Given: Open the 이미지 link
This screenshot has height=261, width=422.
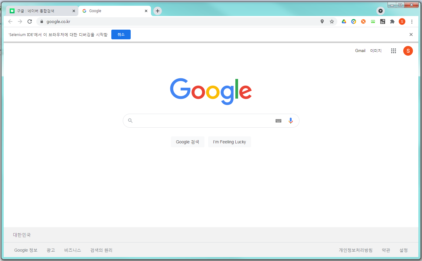Looking at the screenshot, I should [x=376, y=51].
